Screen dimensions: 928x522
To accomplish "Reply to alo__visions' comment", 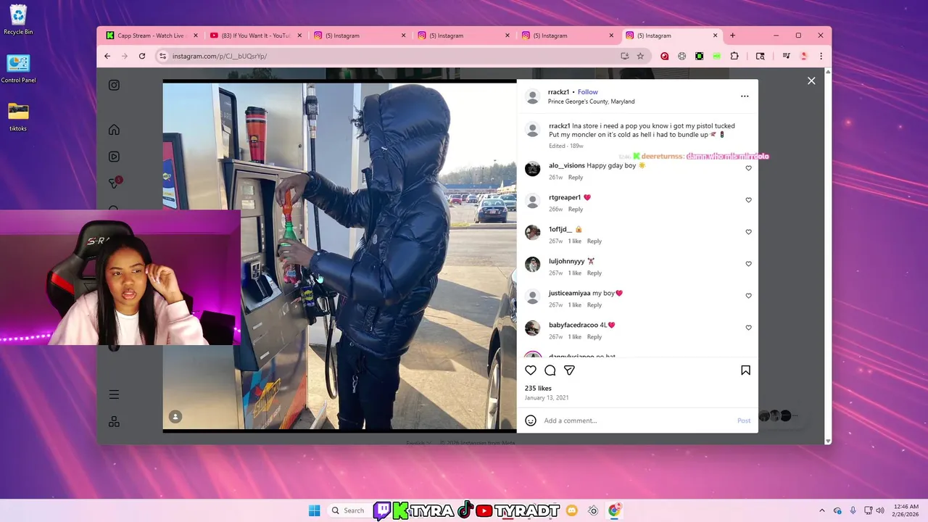I will (576, 178).
